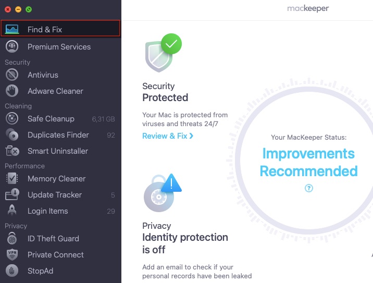The height and width of the screenshot is (283, 373).
Task: Select the Find & Fix menu item
Action: [x=60, y=28]
